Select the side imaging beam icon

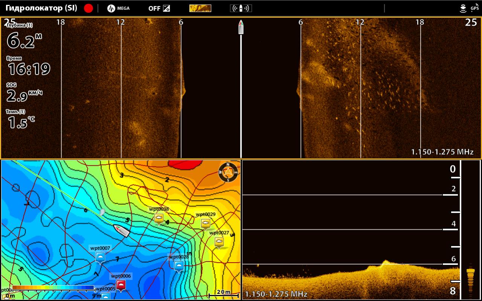(x=241, y=8)
